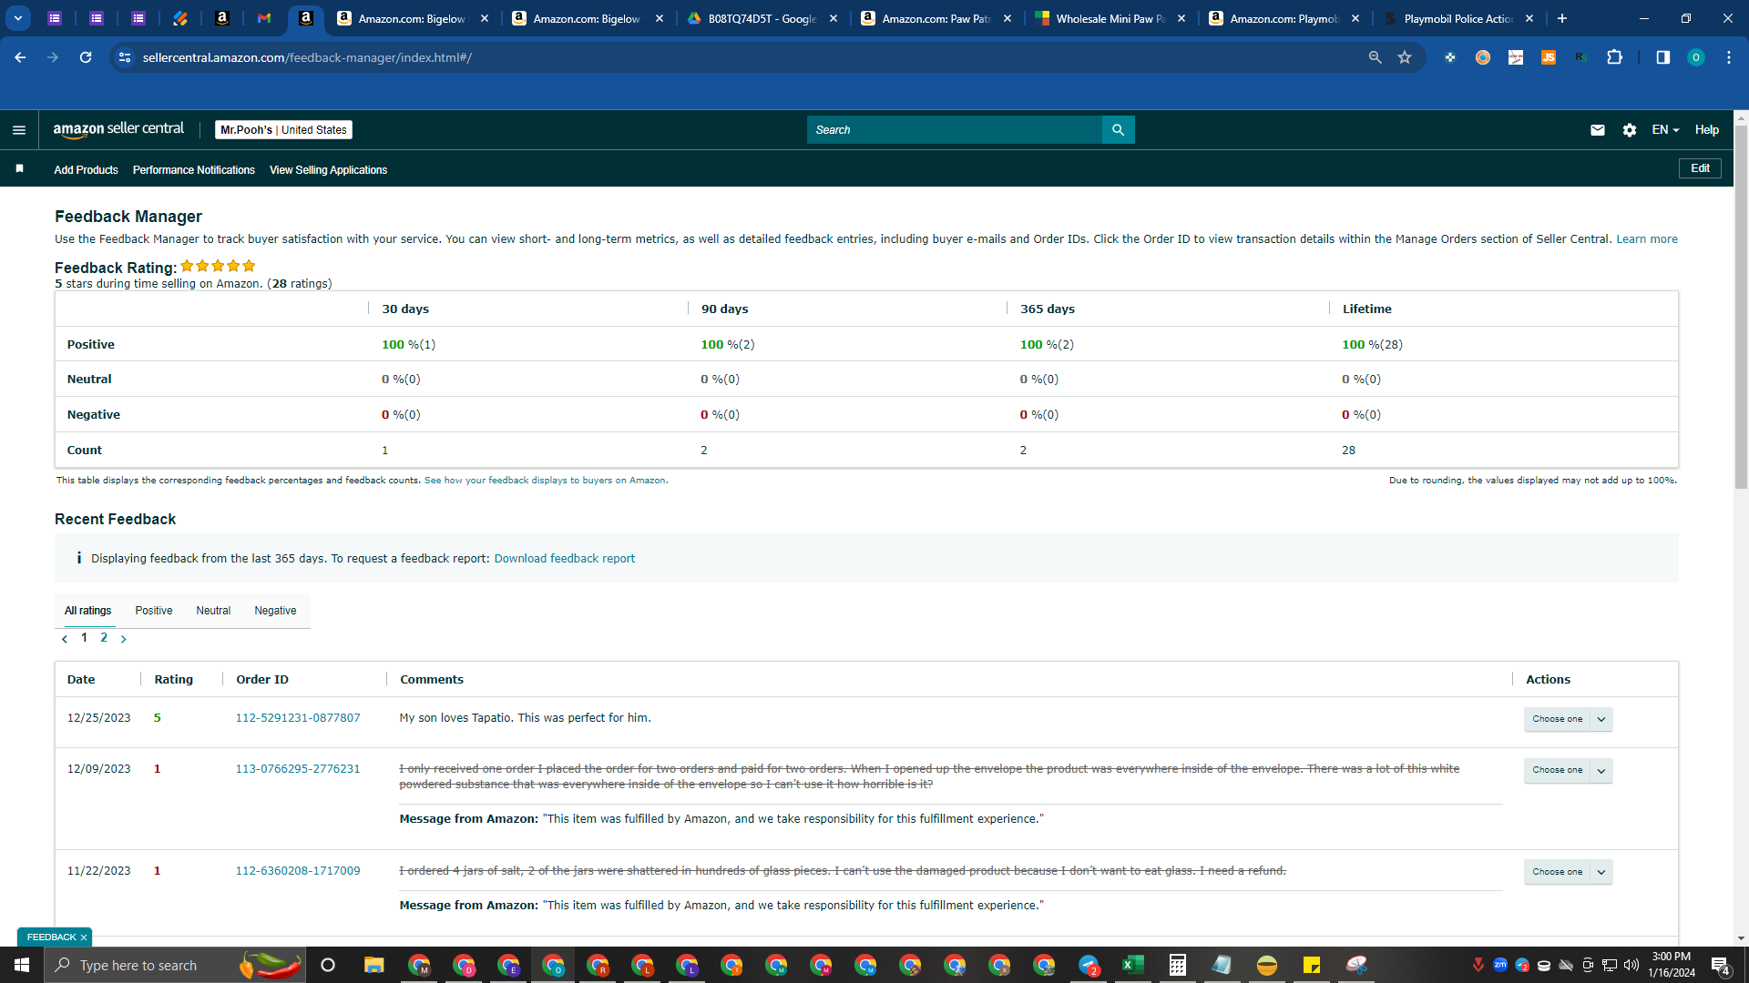Click the Lifetime positive '100 %(28)' cell
The width and height of the screenshot is (1749, 983).
point(1372,345)
